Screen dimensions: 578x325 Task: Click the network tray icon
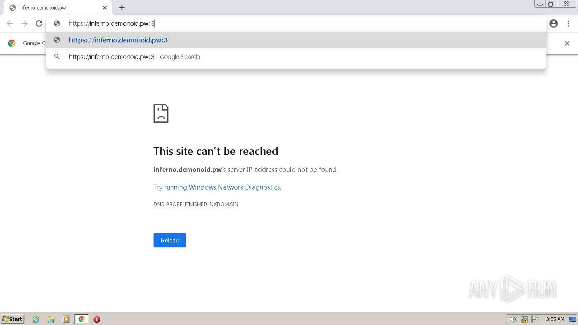click(524, 319)
